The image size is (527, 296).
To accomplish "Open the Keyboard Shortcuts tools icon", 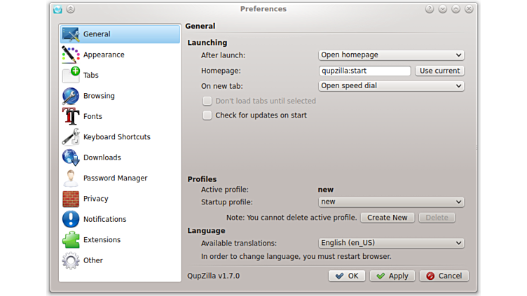I will pyautogui.click(x=71, y=137).
